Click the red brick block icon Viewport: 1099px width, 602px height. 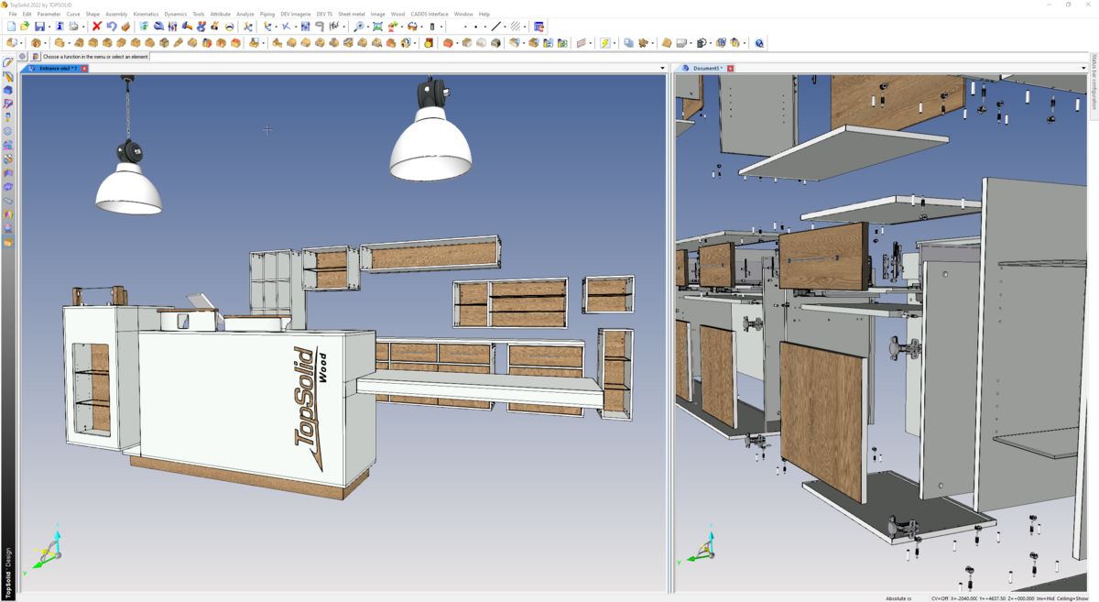[449, 43]
